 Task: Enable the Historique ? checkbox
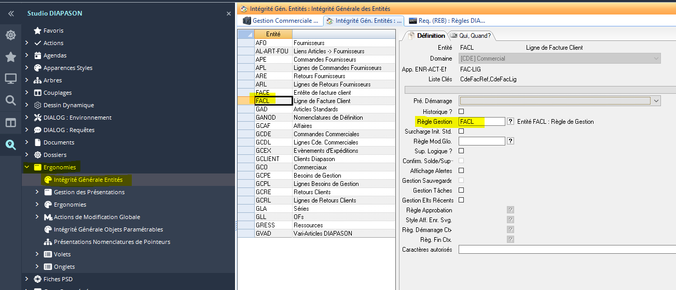tap(461, 111)
